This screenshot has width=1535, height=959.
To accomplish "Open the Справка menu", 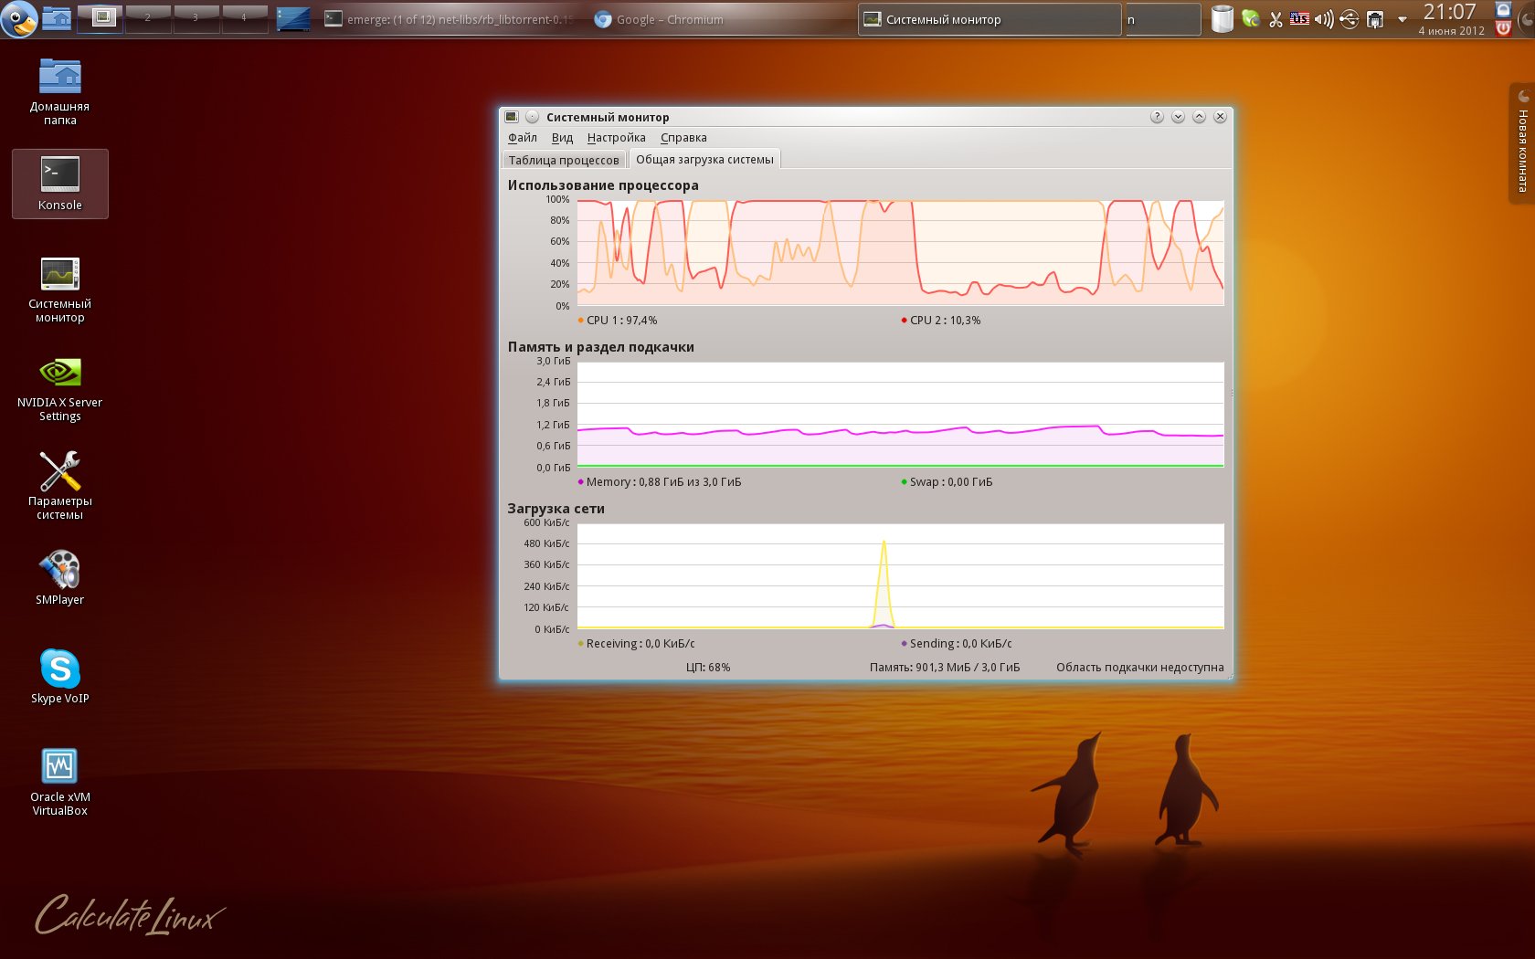I will (683, 138).
